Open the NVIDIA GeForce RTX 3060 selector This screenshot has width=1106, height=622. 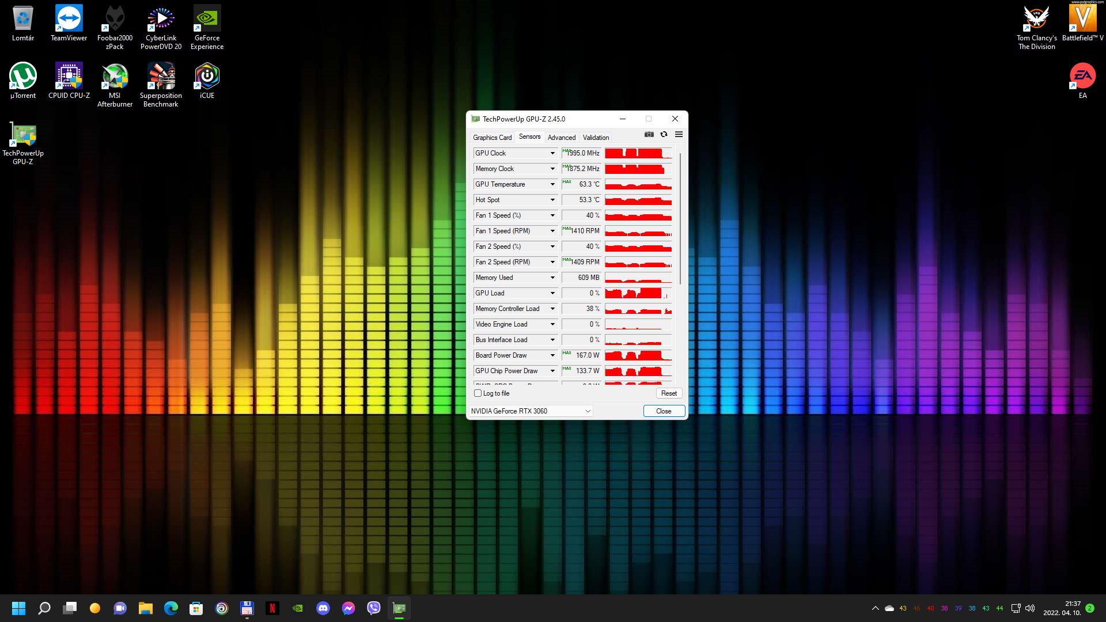[531, 411]
